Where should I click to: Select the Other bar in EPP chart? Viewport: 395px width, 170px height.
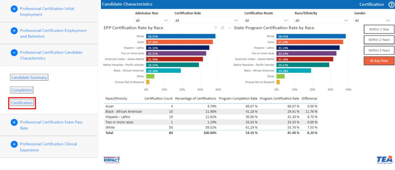point(150,76)
